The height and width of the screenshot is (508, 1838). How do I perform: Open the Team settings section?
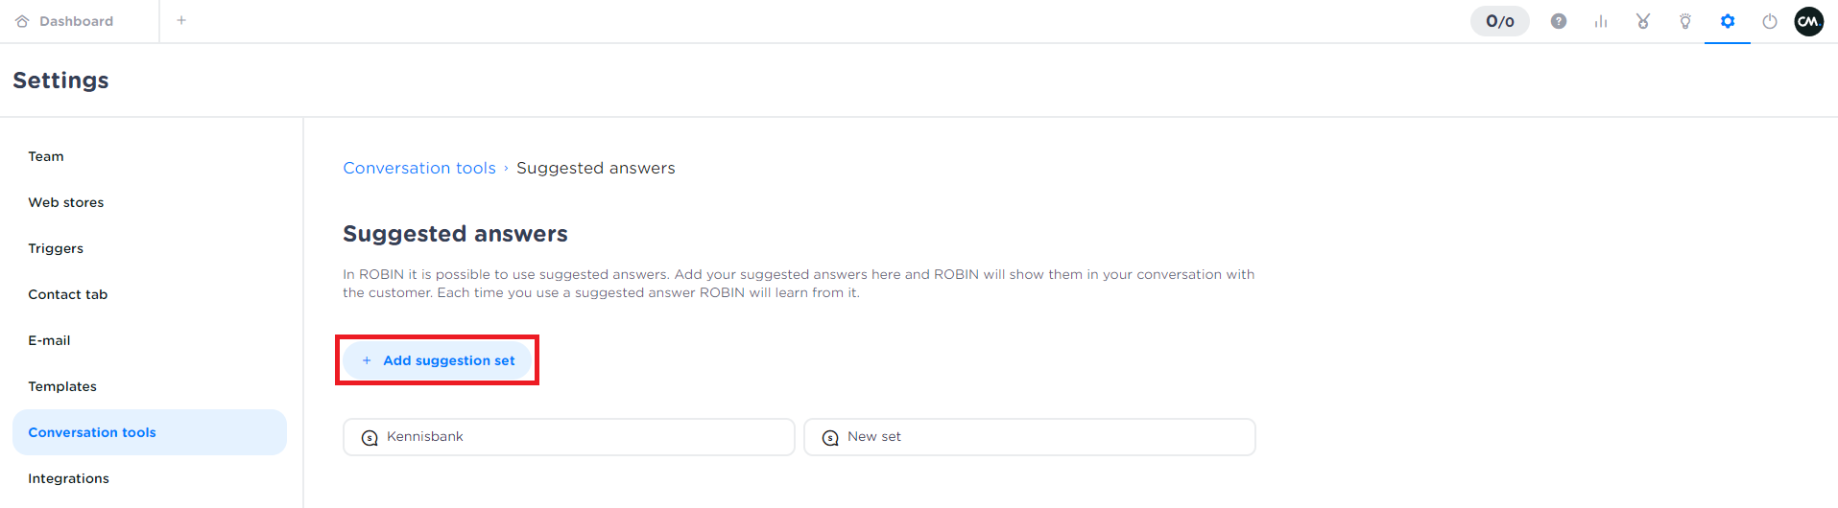[x=46, y=156]
